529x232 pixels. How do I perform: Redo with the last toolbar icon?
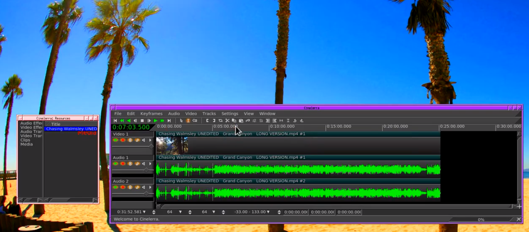pos(302,121)
